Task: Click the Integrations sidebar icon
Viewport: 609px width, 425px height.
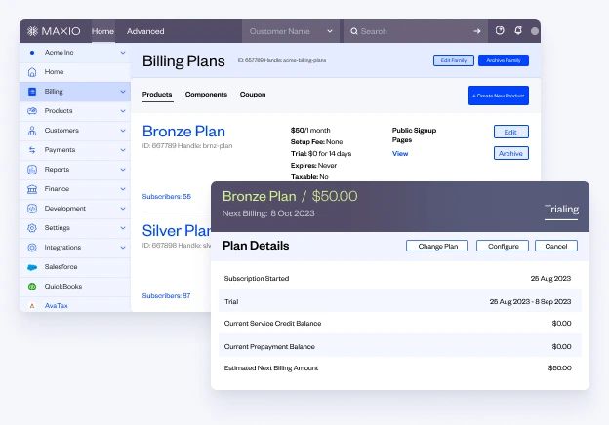Action: (x=32, y=248)
